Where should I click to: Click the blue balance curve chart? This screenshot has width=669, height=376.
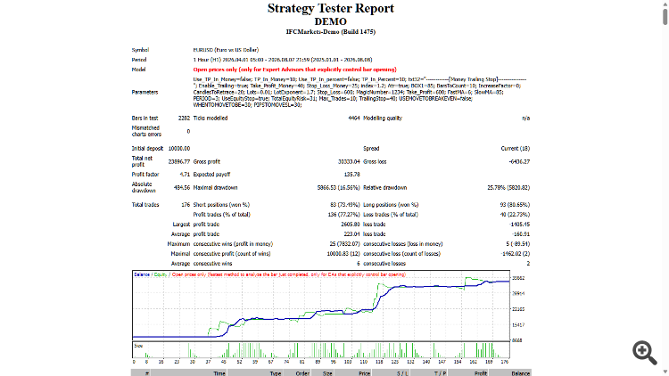[x=321, y=306]
